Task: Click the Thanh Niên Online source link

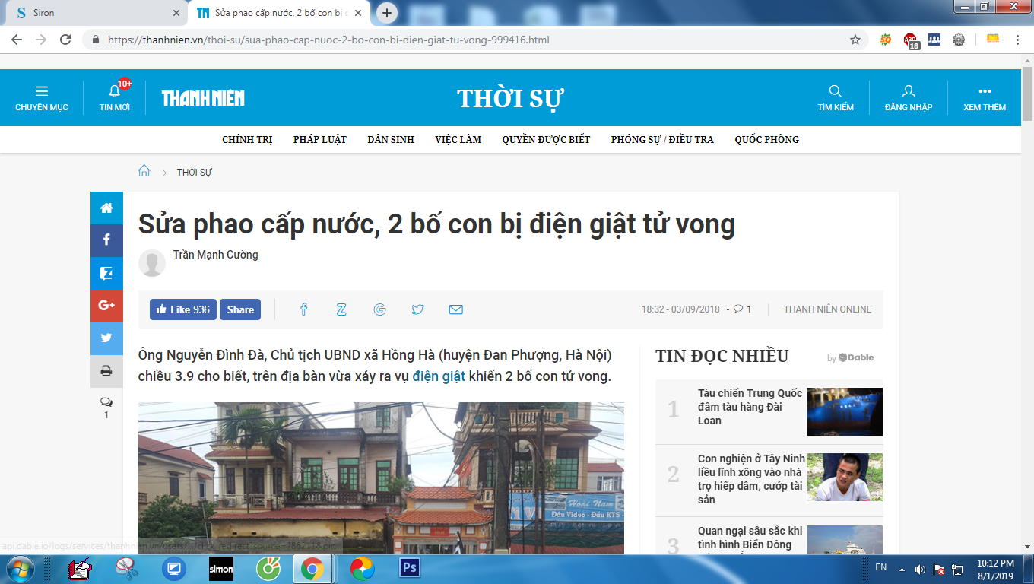Action: (x=828, y=309)
